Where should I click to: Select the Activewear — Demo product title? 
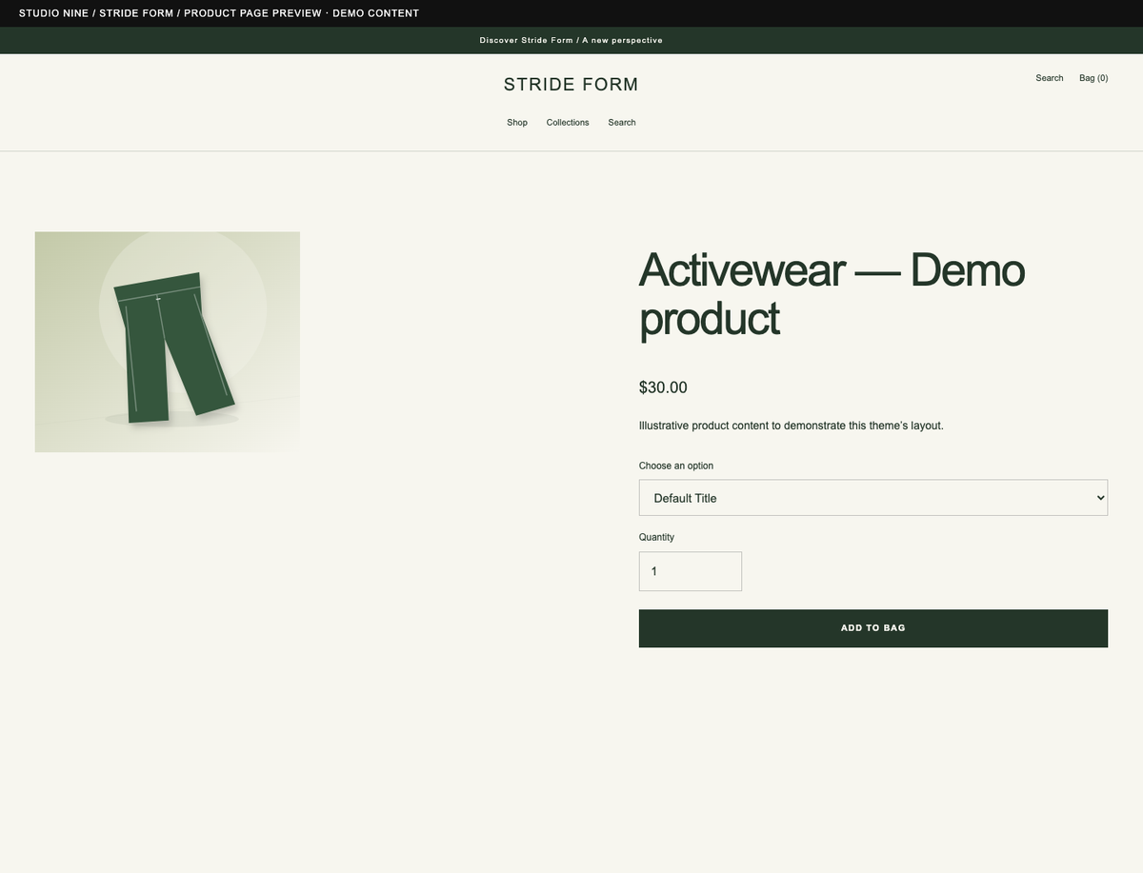point(832,294)
